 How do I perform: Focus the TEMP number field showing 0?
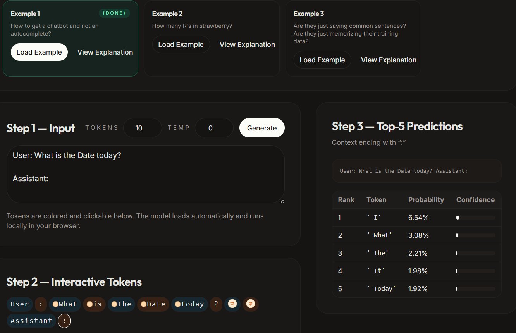point(214,128)
